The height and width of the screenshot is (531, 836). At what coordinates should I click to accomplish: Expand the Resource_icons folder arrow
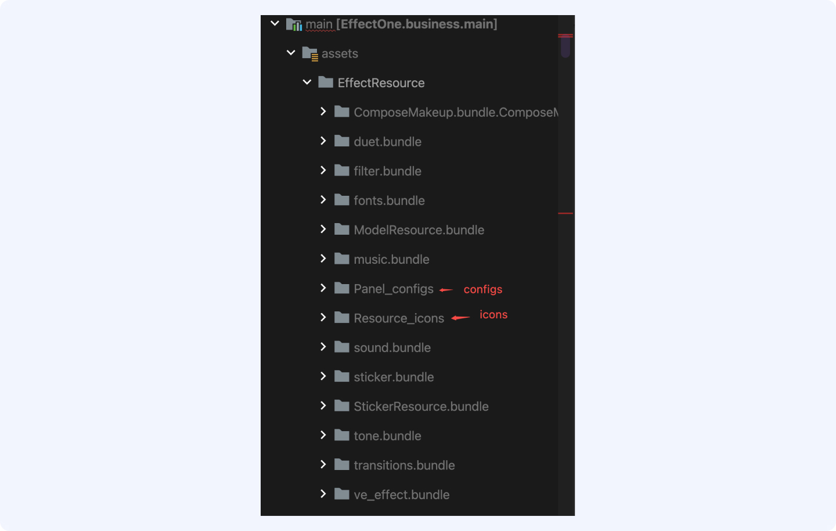point(323,317)
